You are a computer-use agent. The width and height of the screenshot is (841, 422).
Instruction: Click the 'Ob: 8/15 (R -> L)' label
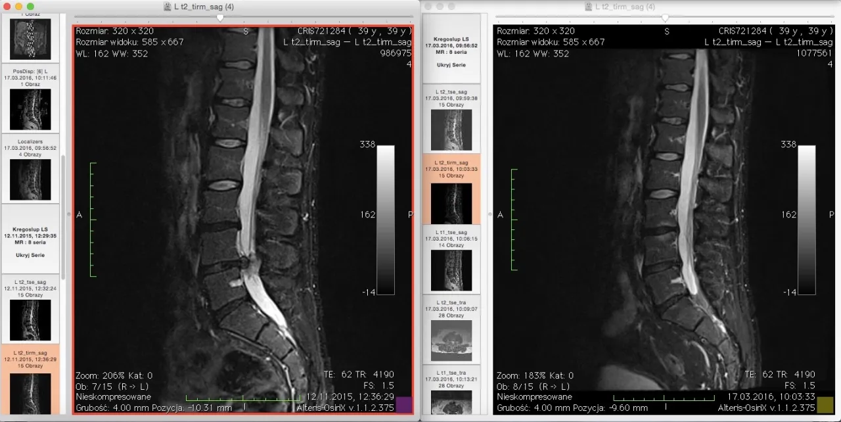tap(533, 386)
